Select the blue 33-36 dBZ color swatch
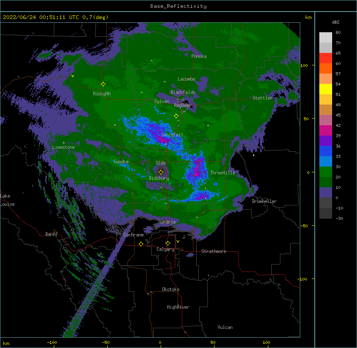Image resolution: width=357 pixels, height=348 pixels. (x=326, y=151)
